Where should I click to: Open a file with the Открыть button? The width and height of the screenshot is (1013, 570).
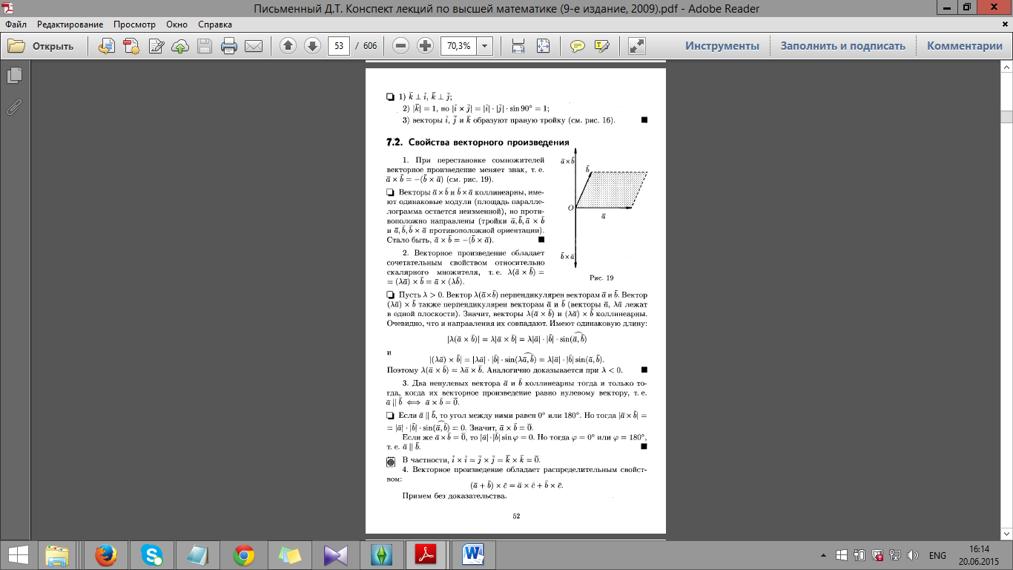click(x=42, y=46)
